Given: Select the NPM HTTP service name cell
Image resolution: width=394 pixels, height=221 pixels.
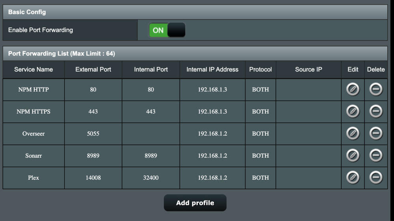Looking at the screenshot, I should point(33,90).
